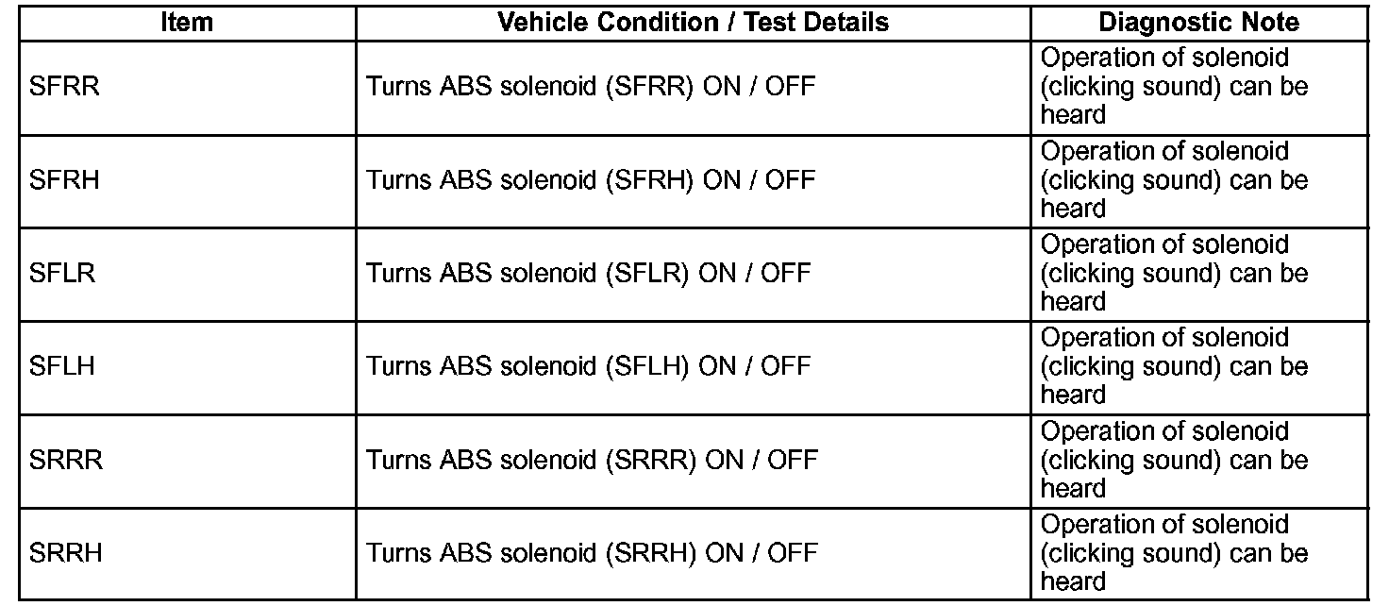1389x606 pixels.
Task: Click the Item column header
Action: coord(187,23)
